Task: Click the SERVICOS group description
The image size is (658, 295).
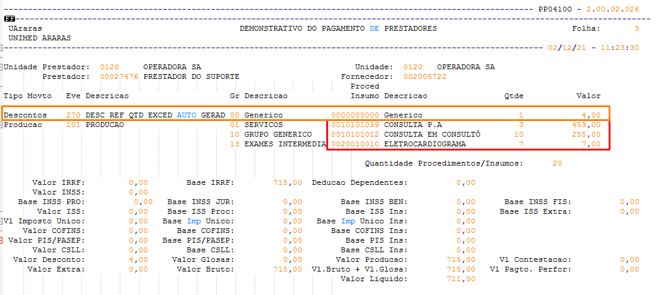Action: (264, 125)
